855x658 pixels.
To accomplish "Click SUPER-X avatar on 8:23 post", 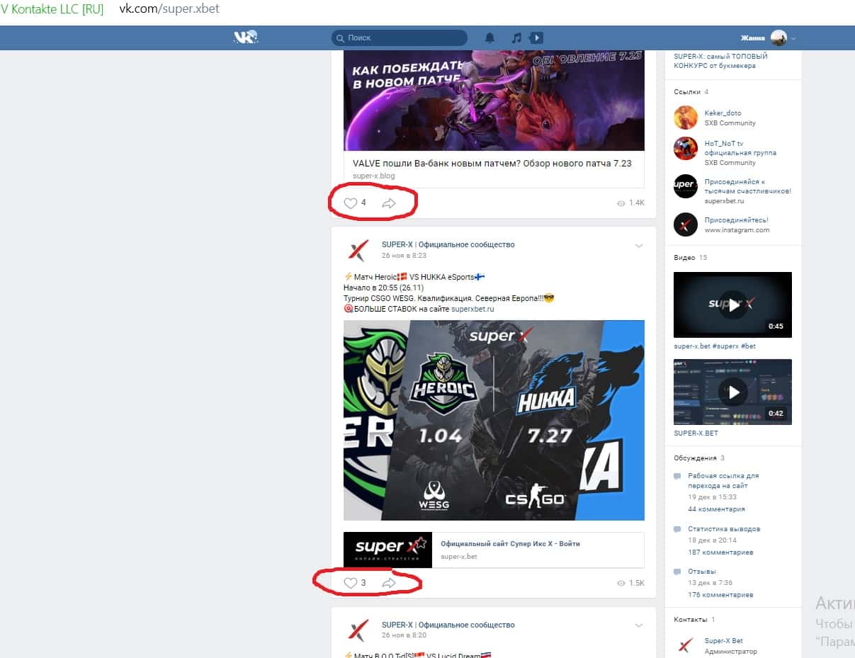I will click(x=357, y=250).
